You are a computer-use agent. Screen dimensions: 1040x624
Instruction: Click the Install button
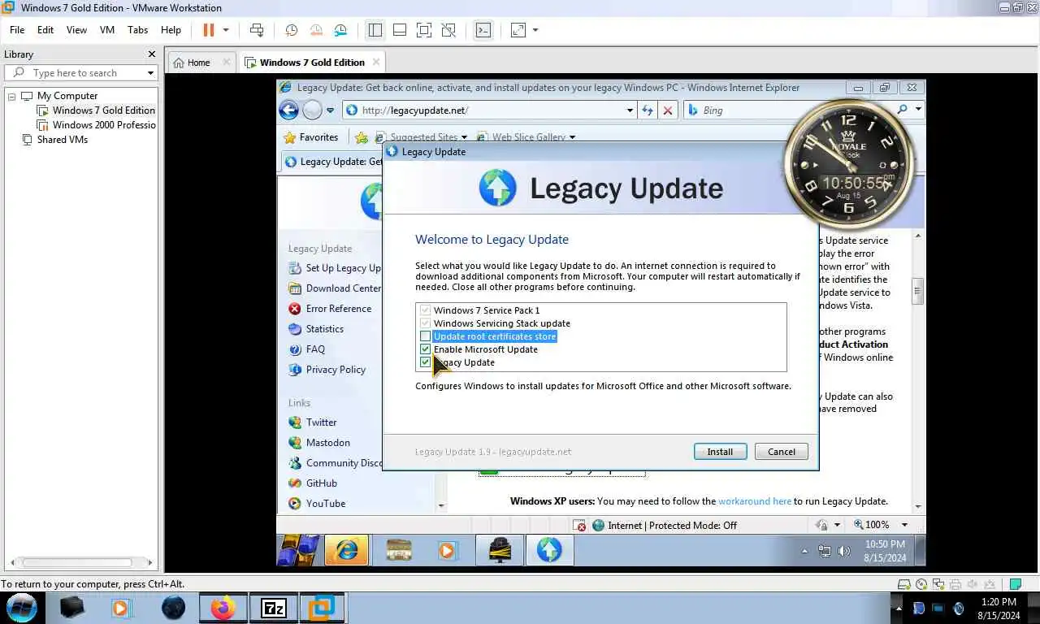point(721,452)
